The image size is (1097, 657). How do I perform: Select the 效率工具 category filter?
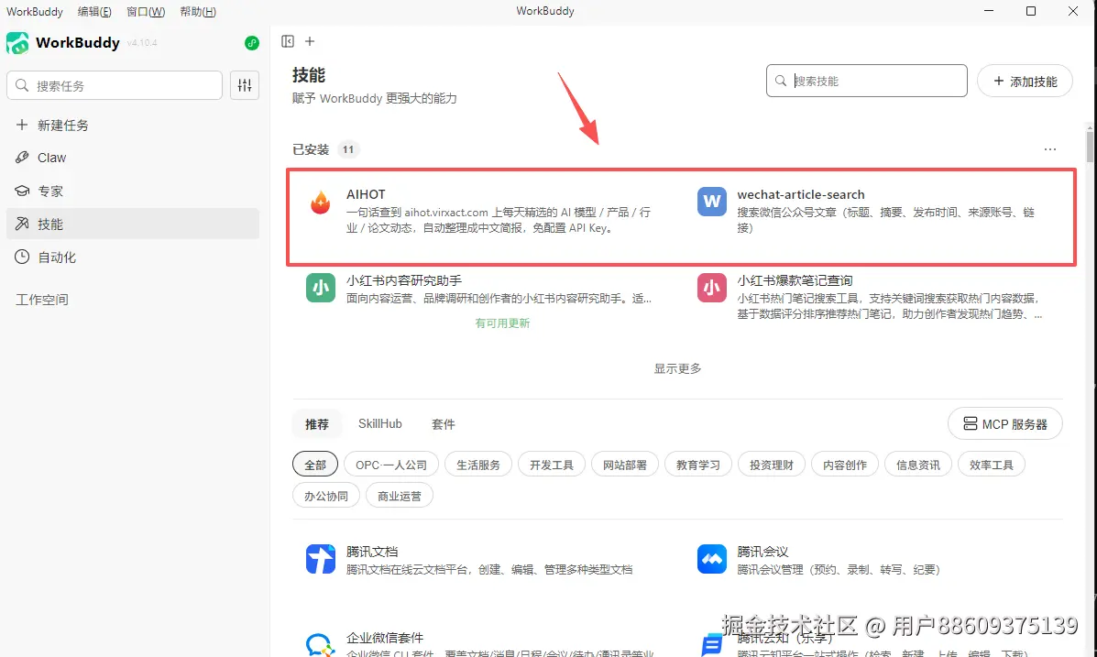coord(992,465)
